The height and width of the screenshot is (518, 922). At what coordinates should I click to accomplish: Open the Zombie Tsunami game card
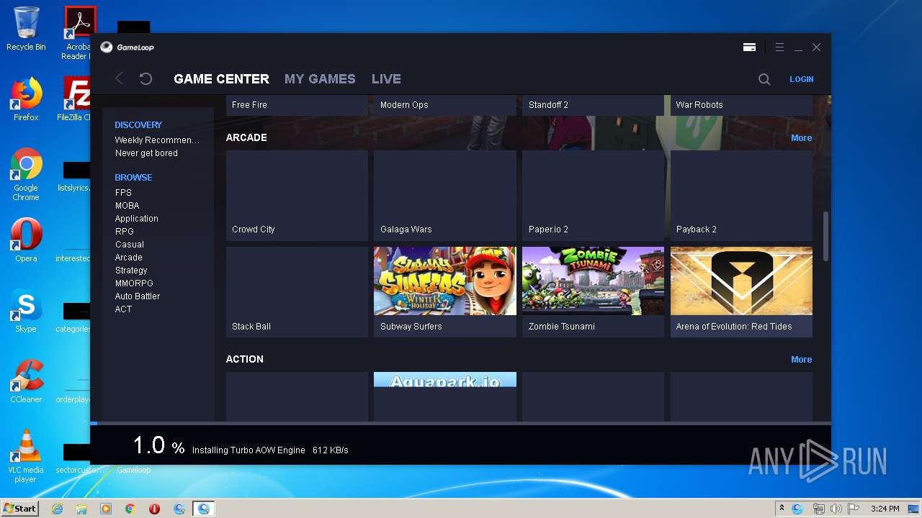[593, 292]
